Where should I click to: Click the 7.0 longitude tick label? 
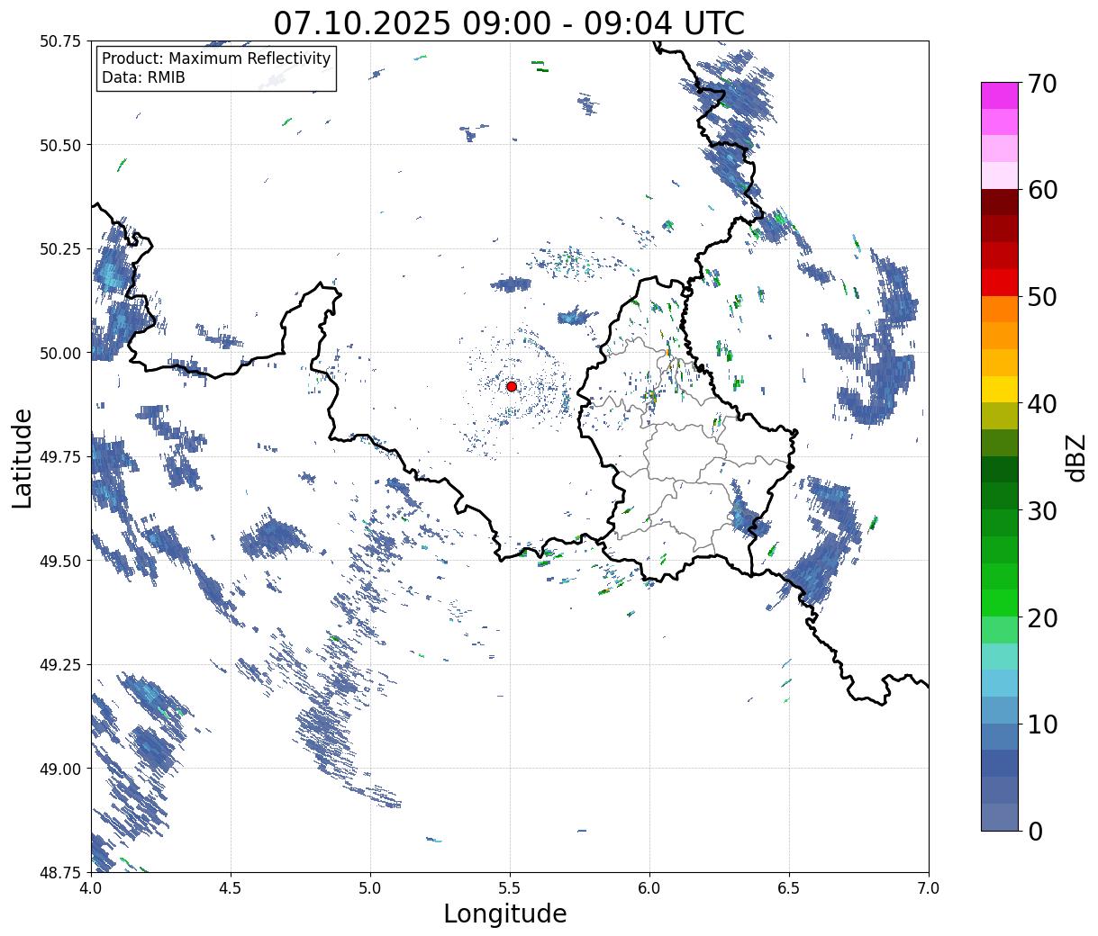point(929,887)
